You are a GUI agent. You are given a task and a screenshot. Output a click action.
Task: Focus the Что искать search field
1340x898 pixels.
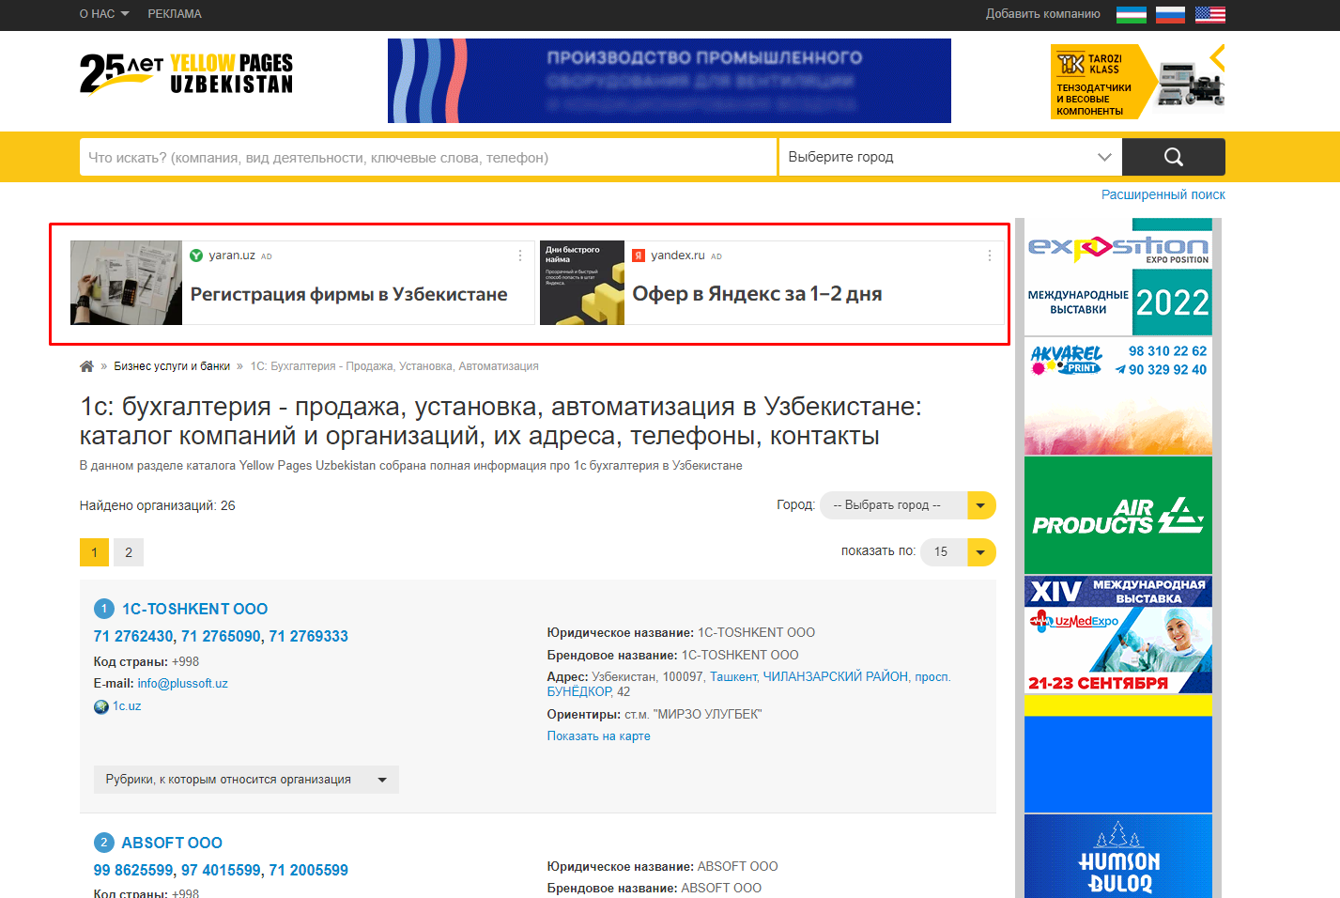coord(428,157)
